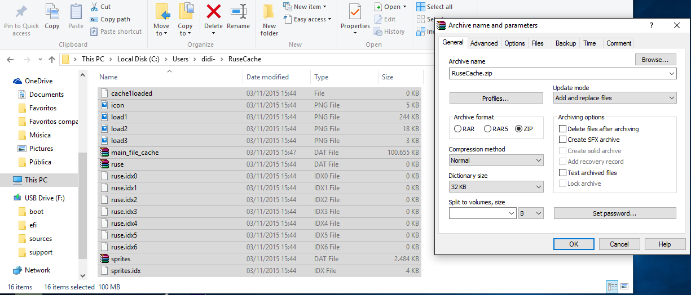This screenshot has height=295, width=691.
Task: Click the Properties icon
Action: (x=355, y=11)
